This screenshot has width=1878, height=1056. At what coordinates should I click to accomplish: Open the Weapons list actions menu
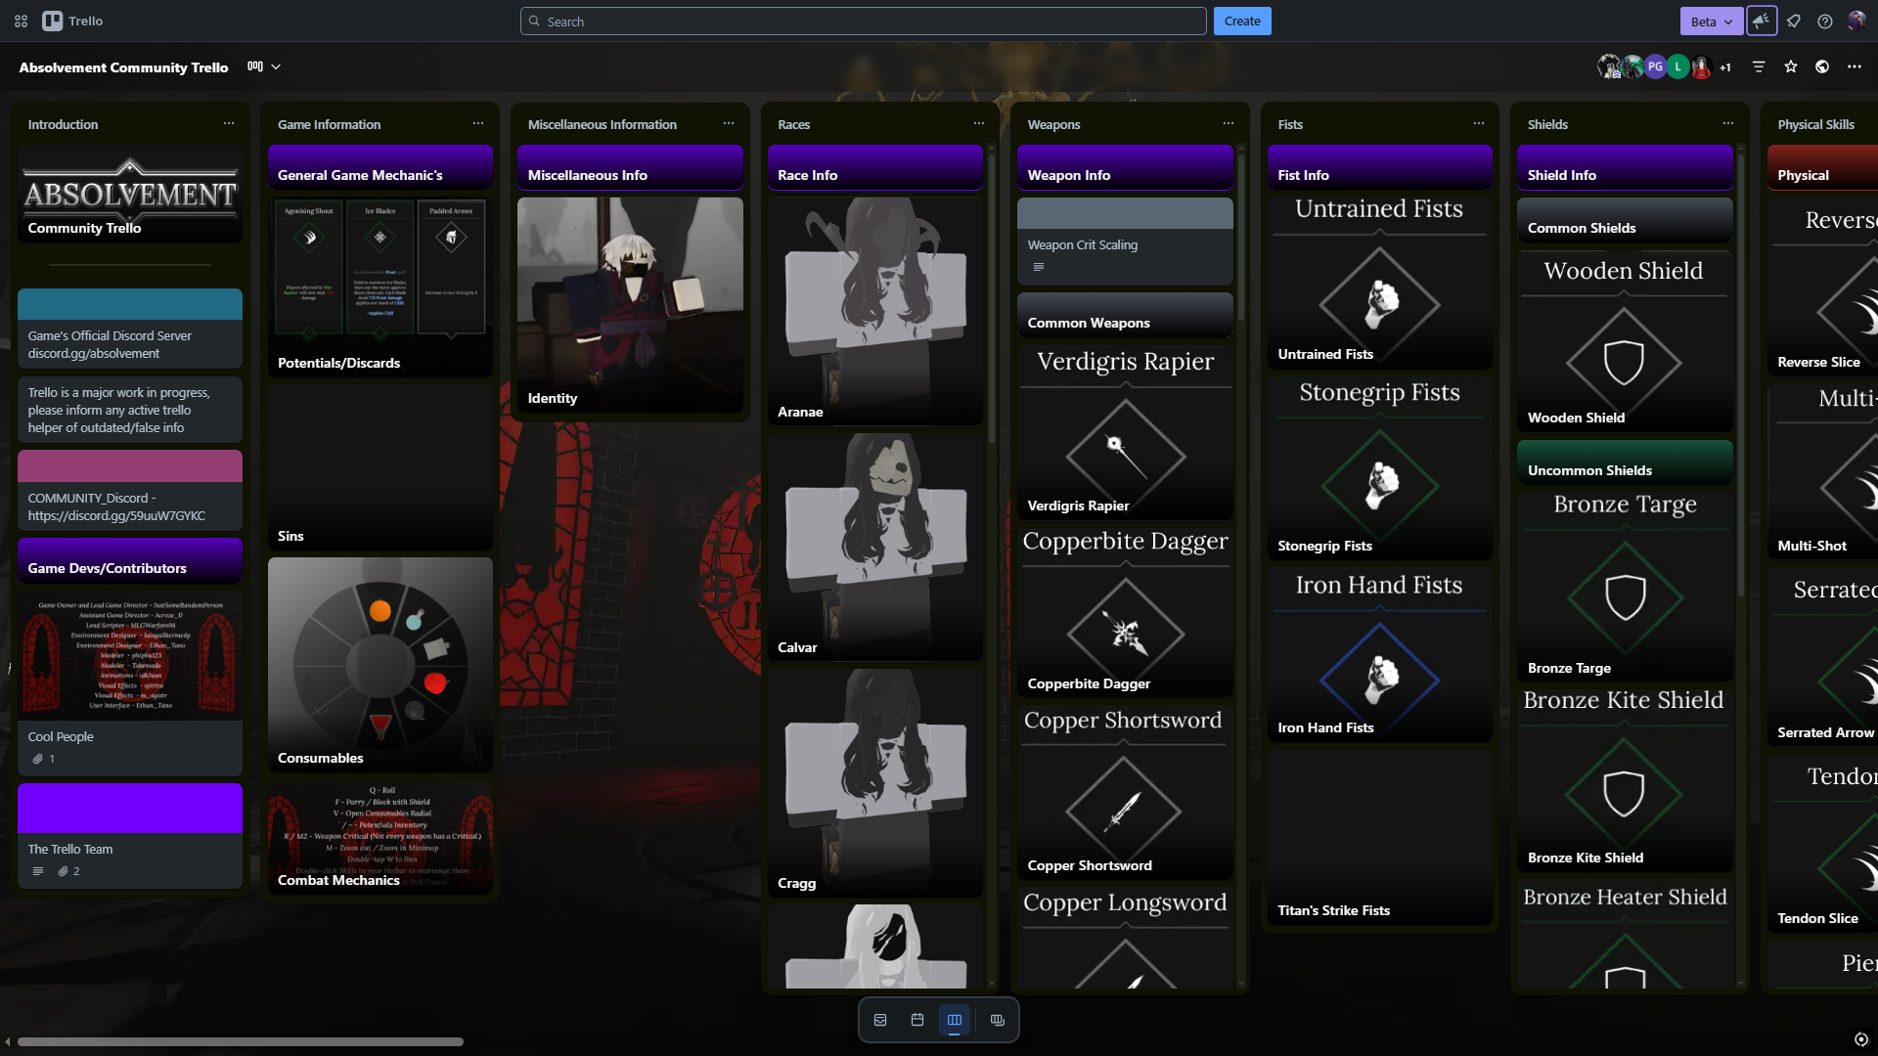click(x=1228, y=123)
